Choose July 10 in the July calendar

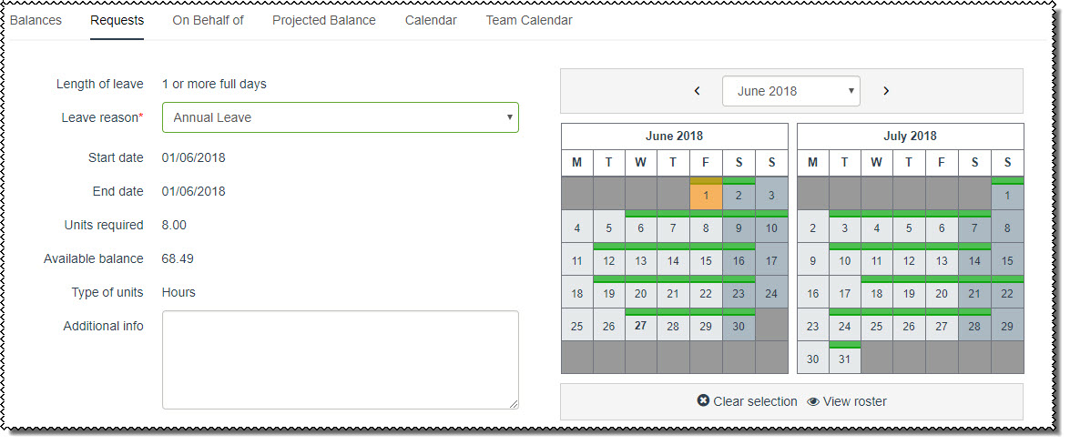coord(844,260)
